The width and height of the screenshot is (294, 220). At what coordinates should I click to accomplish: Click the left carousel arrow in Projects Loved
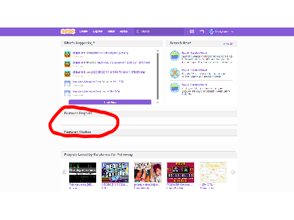point(64,172)
